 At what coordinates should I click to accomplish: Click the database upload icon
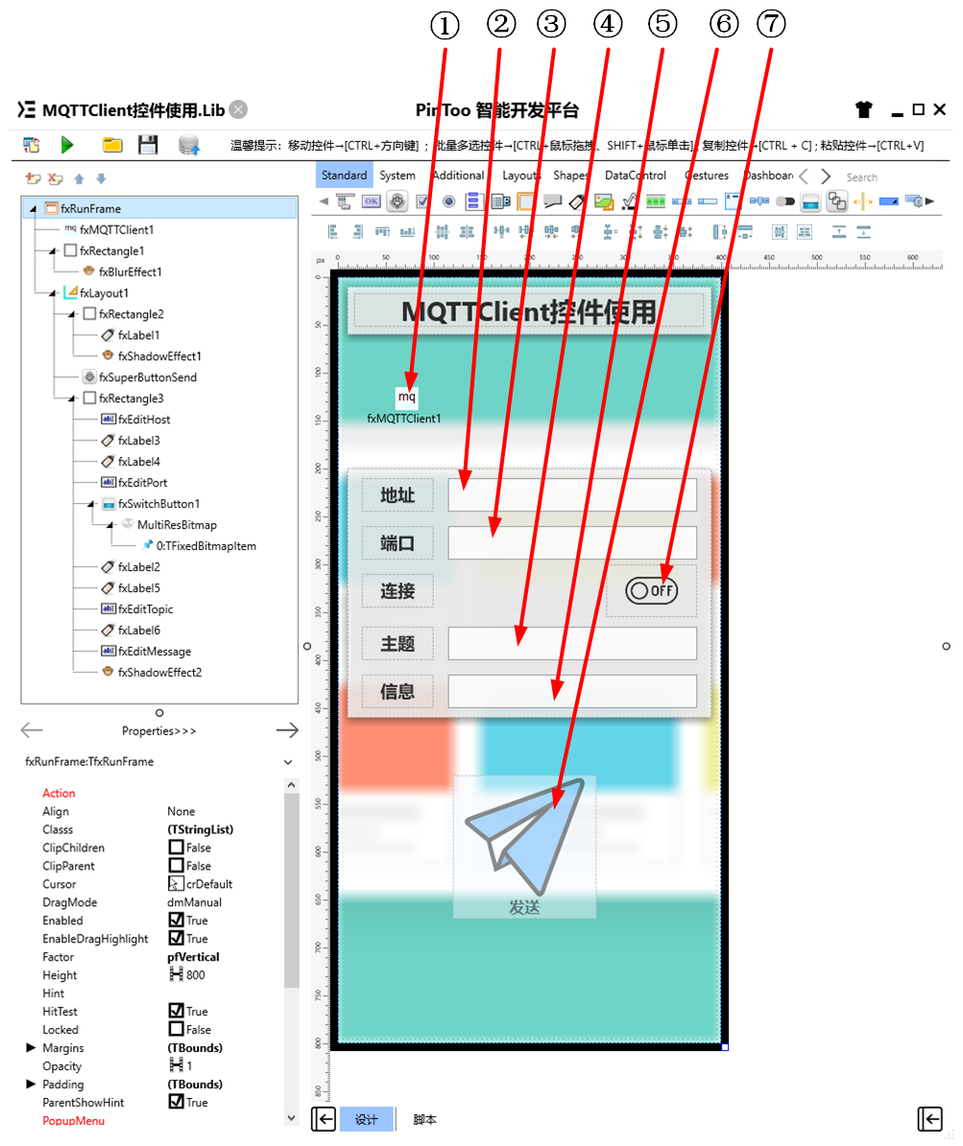click(189, 145)
